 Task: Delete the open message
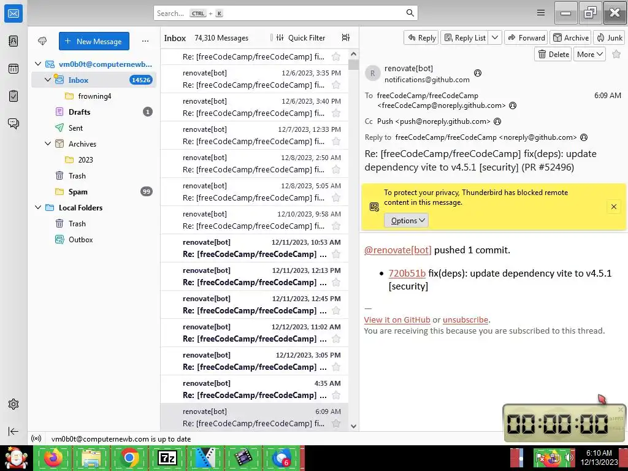pos(554,54)
